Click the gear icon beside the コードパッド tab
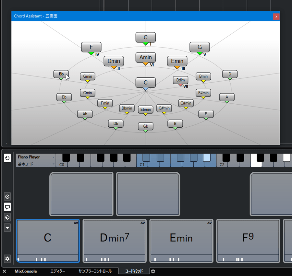Viewport: 292px width, 276px height. (x=153, y=271)
